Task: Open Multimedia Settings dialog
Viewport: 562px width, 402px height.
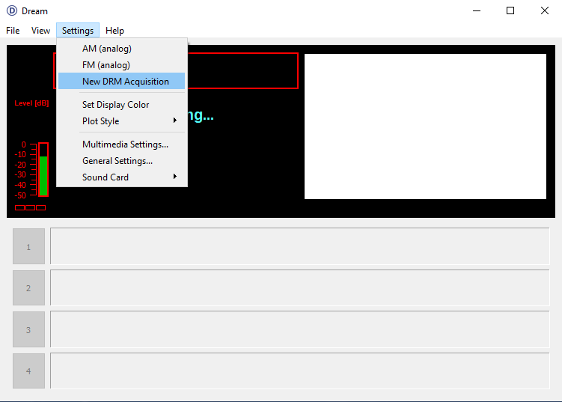Action: pyautogui.click(x=125, y=144)
